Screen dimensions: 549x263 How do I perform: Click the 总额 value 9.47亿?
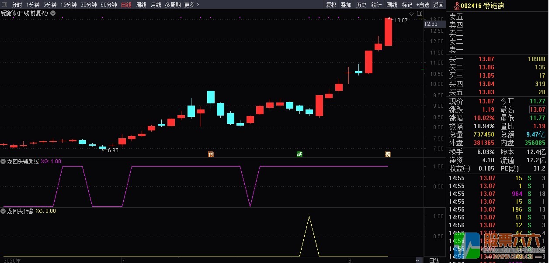pos(536,134)
